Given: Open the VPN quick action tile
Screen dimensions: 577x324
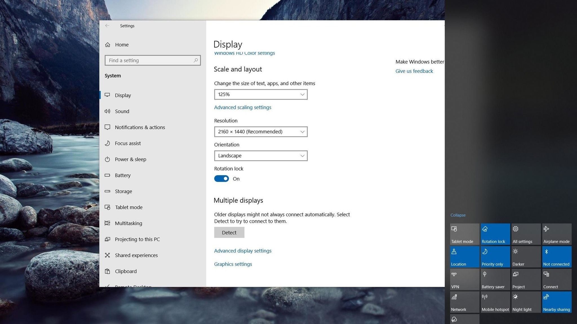Looking at the screenshot, I should 464,279.
